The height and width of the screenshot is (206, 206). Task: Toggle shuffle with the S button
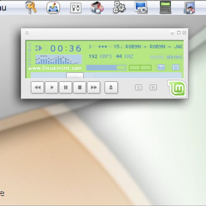pyautogui.click(x=139, y=88)
